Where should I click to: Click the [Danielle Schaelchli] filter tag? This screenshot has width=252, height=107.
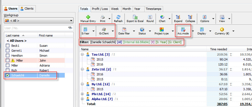click(103, 42)
